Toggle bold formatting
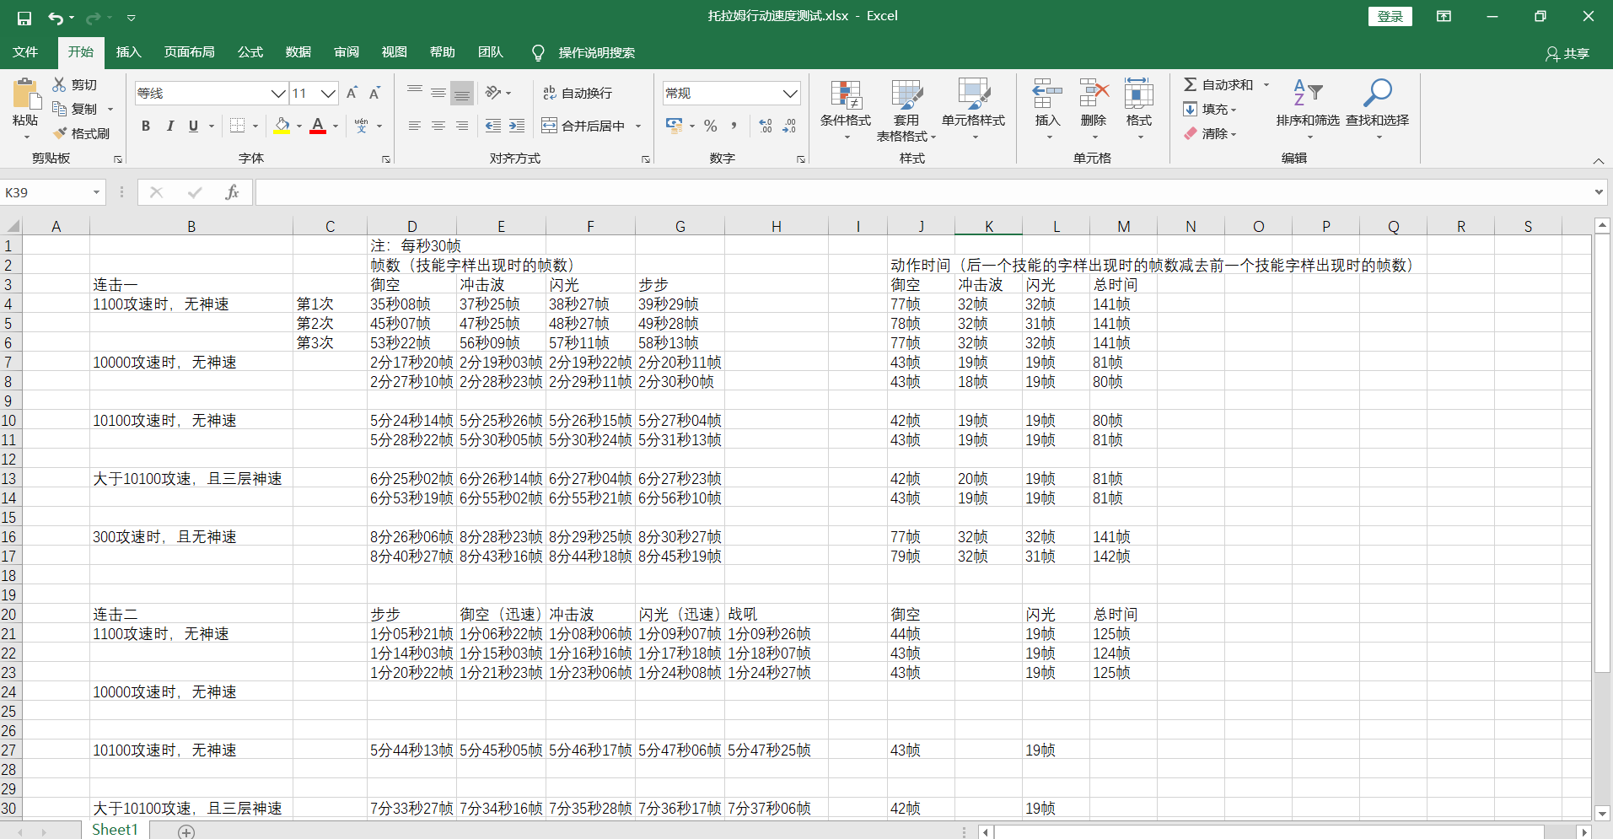Viewport: 1613px width, 839px height. 146,126
